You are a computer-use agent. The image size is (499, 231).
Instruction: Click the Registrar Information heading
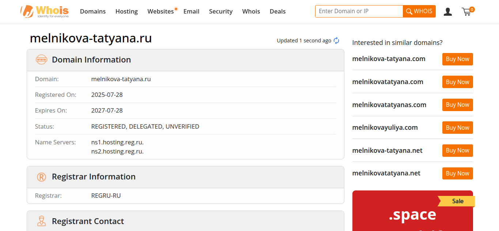tap(94, 177)
